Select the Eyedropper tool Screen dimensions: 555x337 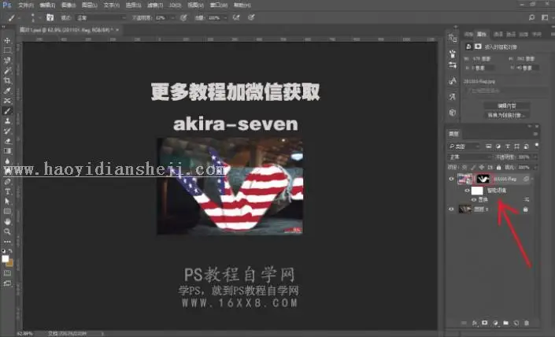7,91
